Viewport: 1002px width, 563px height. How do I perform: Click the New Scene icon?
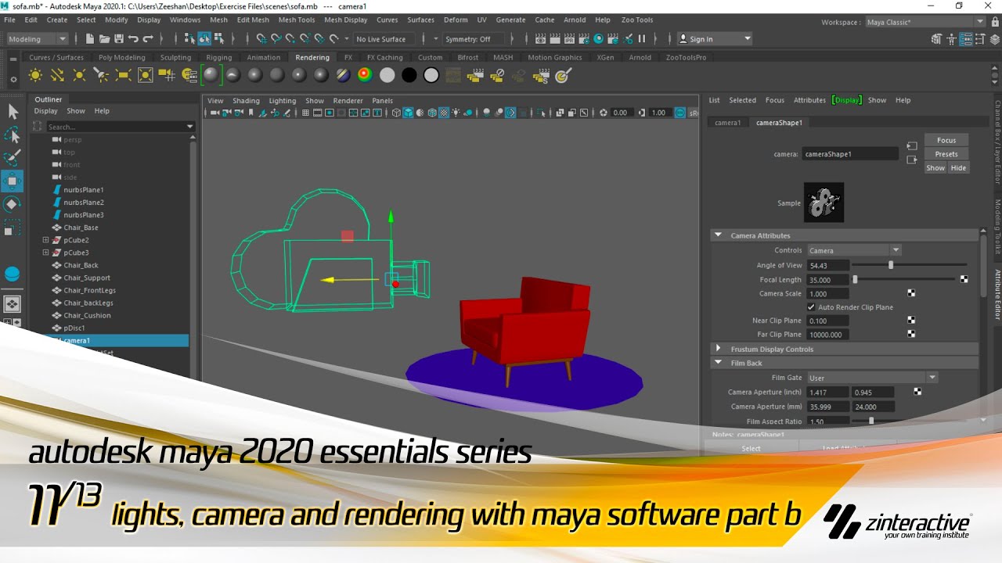[x=90, y=38]
